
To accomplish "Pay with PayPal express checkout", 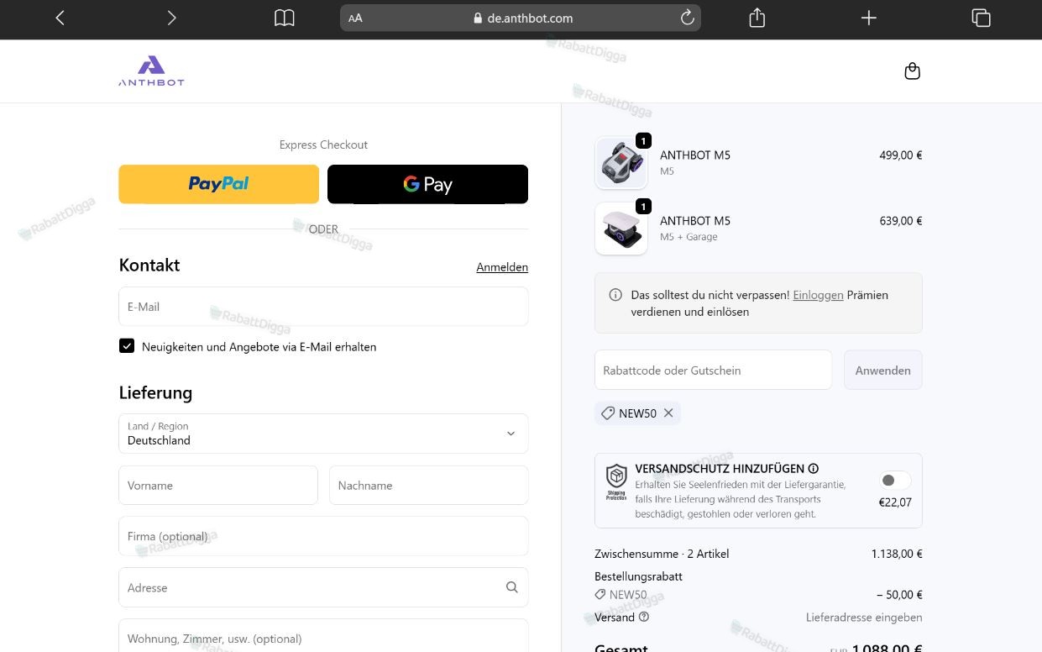I will 218,184.
